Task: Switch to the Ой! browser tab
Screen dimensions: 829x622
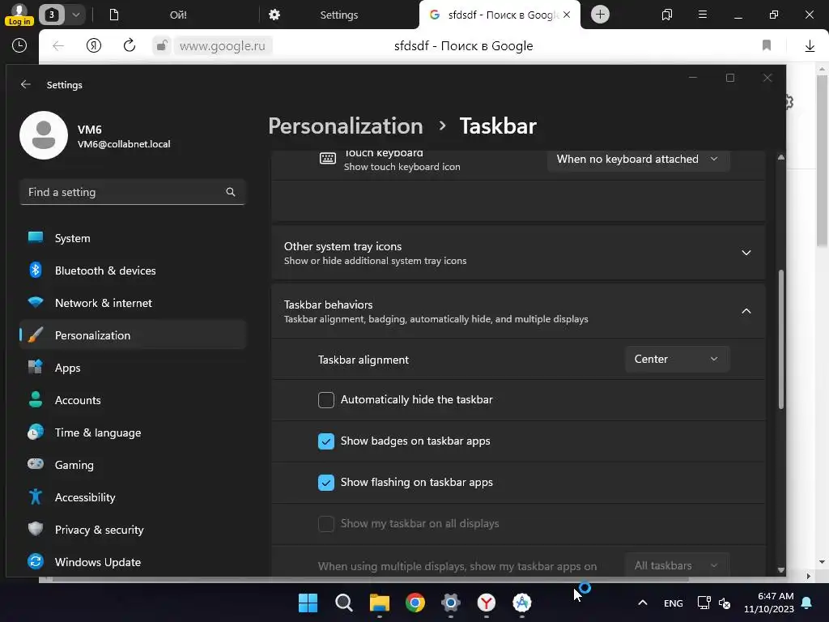Action: click(178, 15)
